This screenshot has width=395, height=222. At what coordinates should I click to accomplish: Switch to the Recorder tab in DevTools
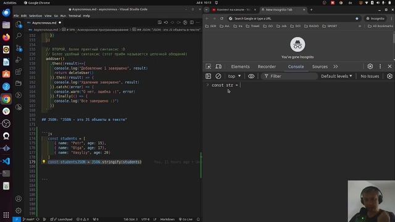click(x=267, y=67)
